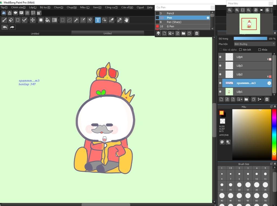Select the Select Pen tool

pos(83,20)
